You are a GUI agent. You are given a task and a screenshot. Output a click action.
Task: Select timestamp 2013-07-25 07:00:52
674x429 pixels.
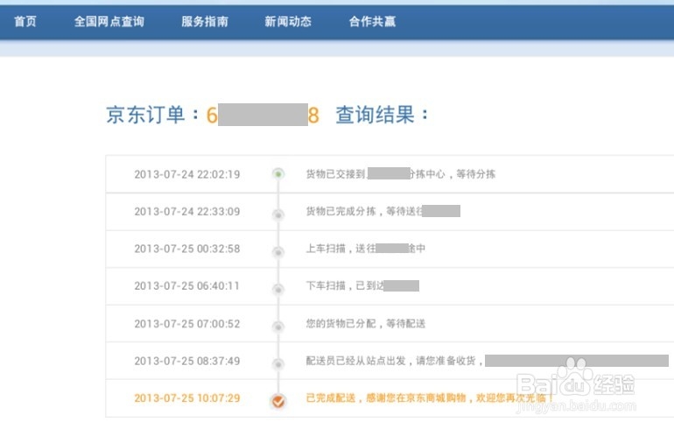(187, 324)
